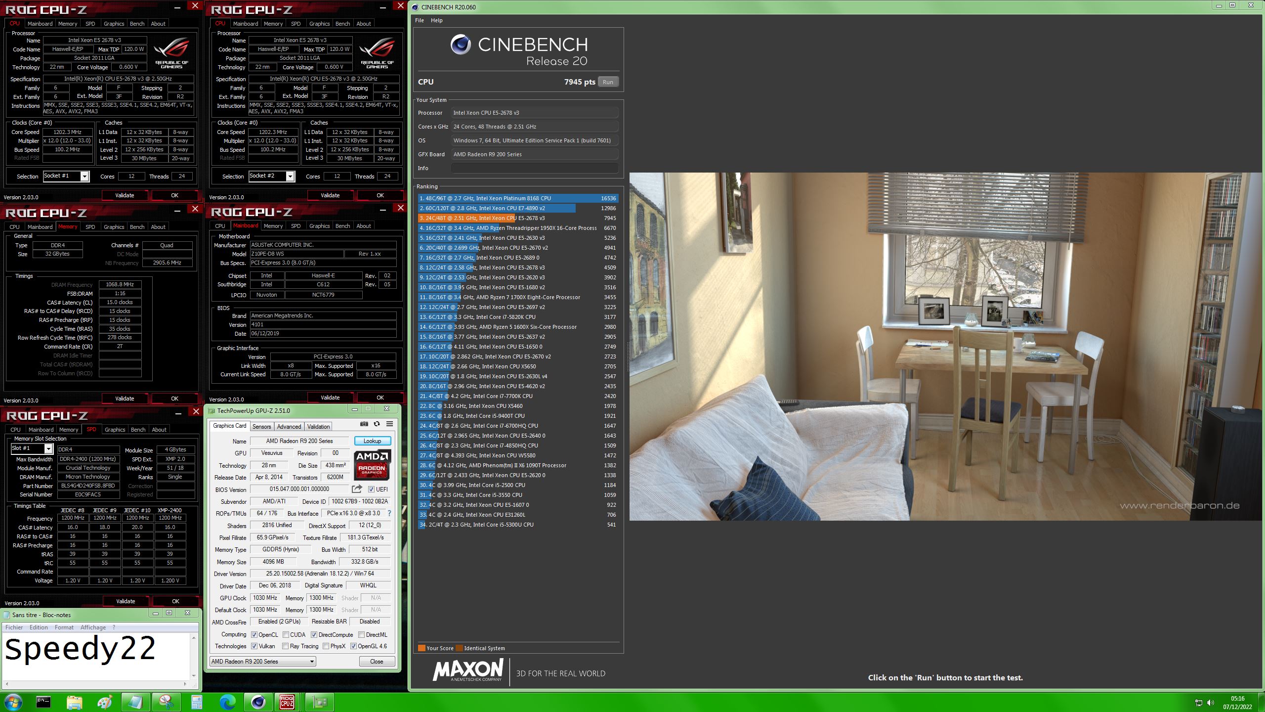This screenshot has height=712, width=1265.
Task: Click the GPU-Z graphics card taskbar icon
Action: pos(319,702)
